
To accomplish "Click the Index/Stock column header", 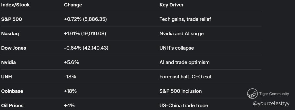I will [x=15, y=5].
